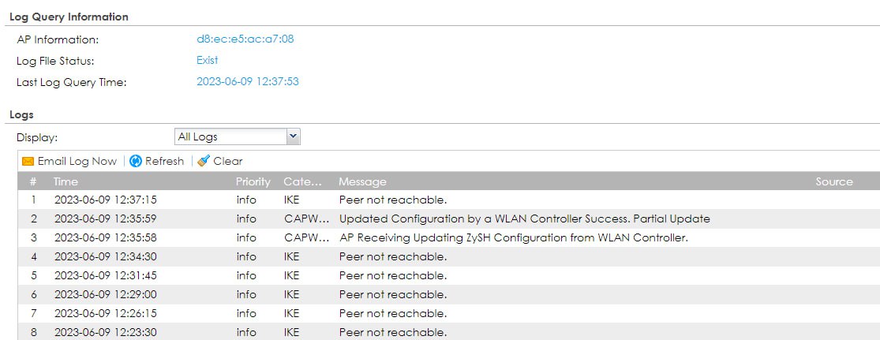The width and height of the screenshot is (880, 340).
Task: Click the Email Log Now envelope icon
Action: (28, 161)
